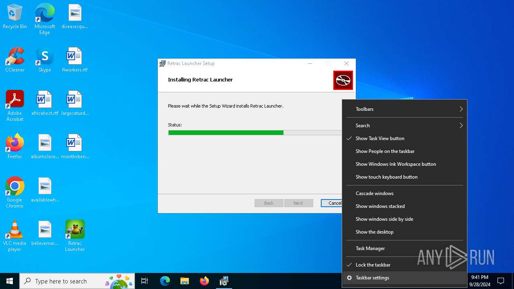Image resolution: width=514 pixels, height=289 pixels.
Task: Click the disabled Next button in Setup
Action: click(298, 203)
